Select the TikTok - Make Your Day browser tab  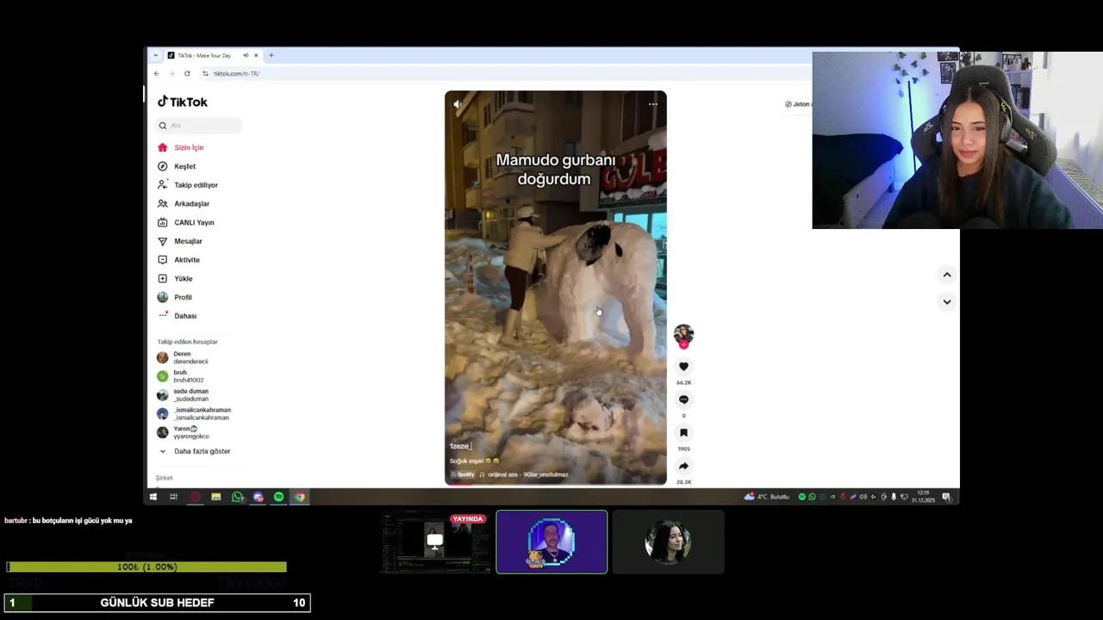pos(203,55)
